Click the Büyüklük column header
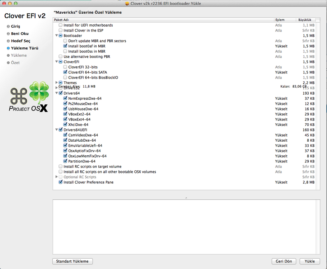This screenshot has width=327, height=269. tap(304, 20)
